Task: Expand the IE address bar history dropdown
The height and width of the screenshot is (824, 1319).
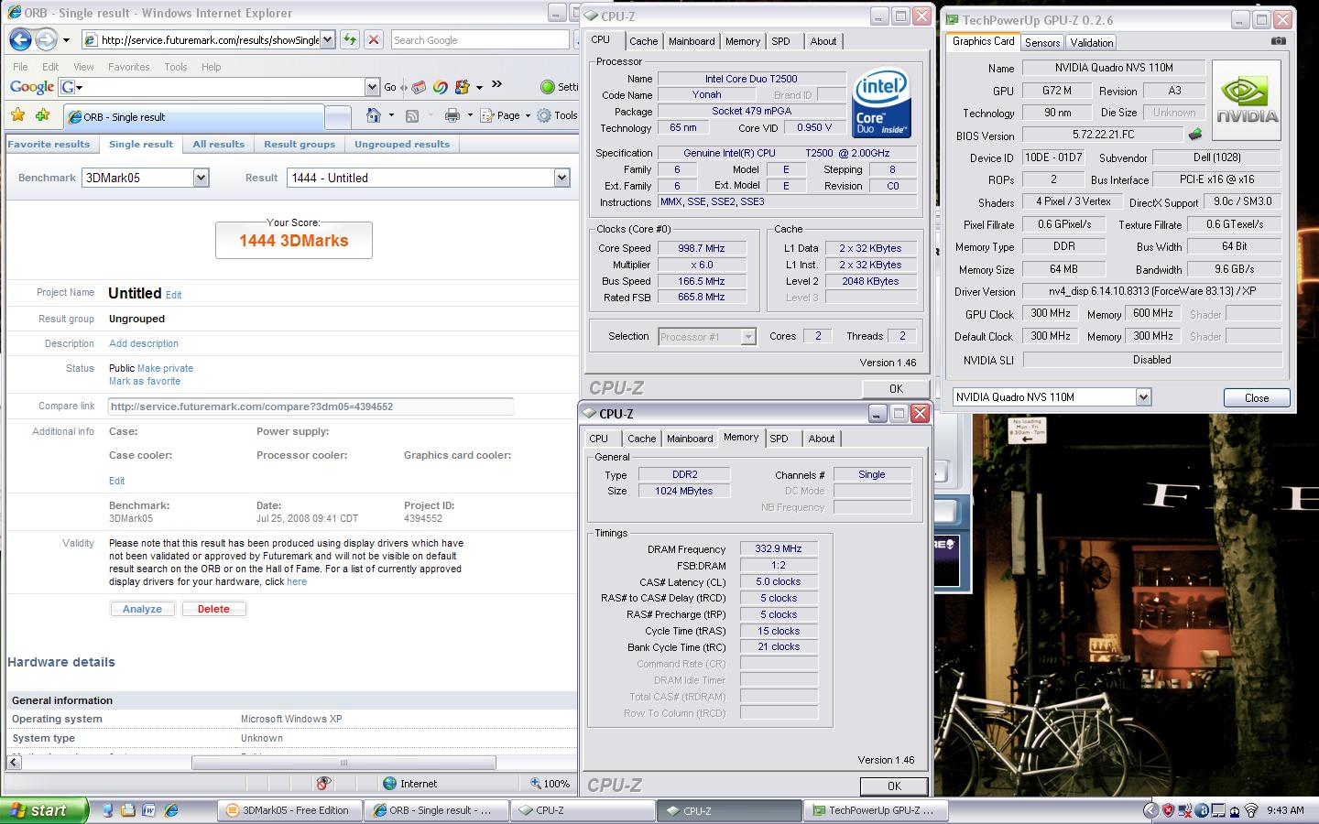Action: [x=327, y=39]
